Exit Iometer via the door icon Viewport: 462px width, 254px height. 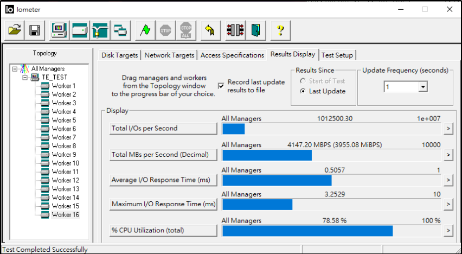255,30
